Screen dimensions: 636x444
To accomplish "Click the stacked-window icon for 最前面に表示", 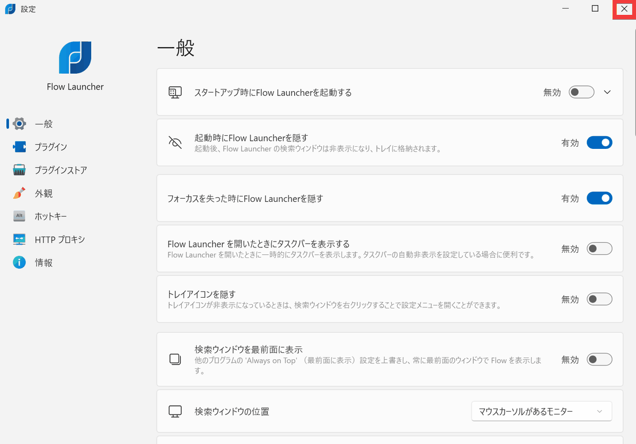I will point(175,359).
